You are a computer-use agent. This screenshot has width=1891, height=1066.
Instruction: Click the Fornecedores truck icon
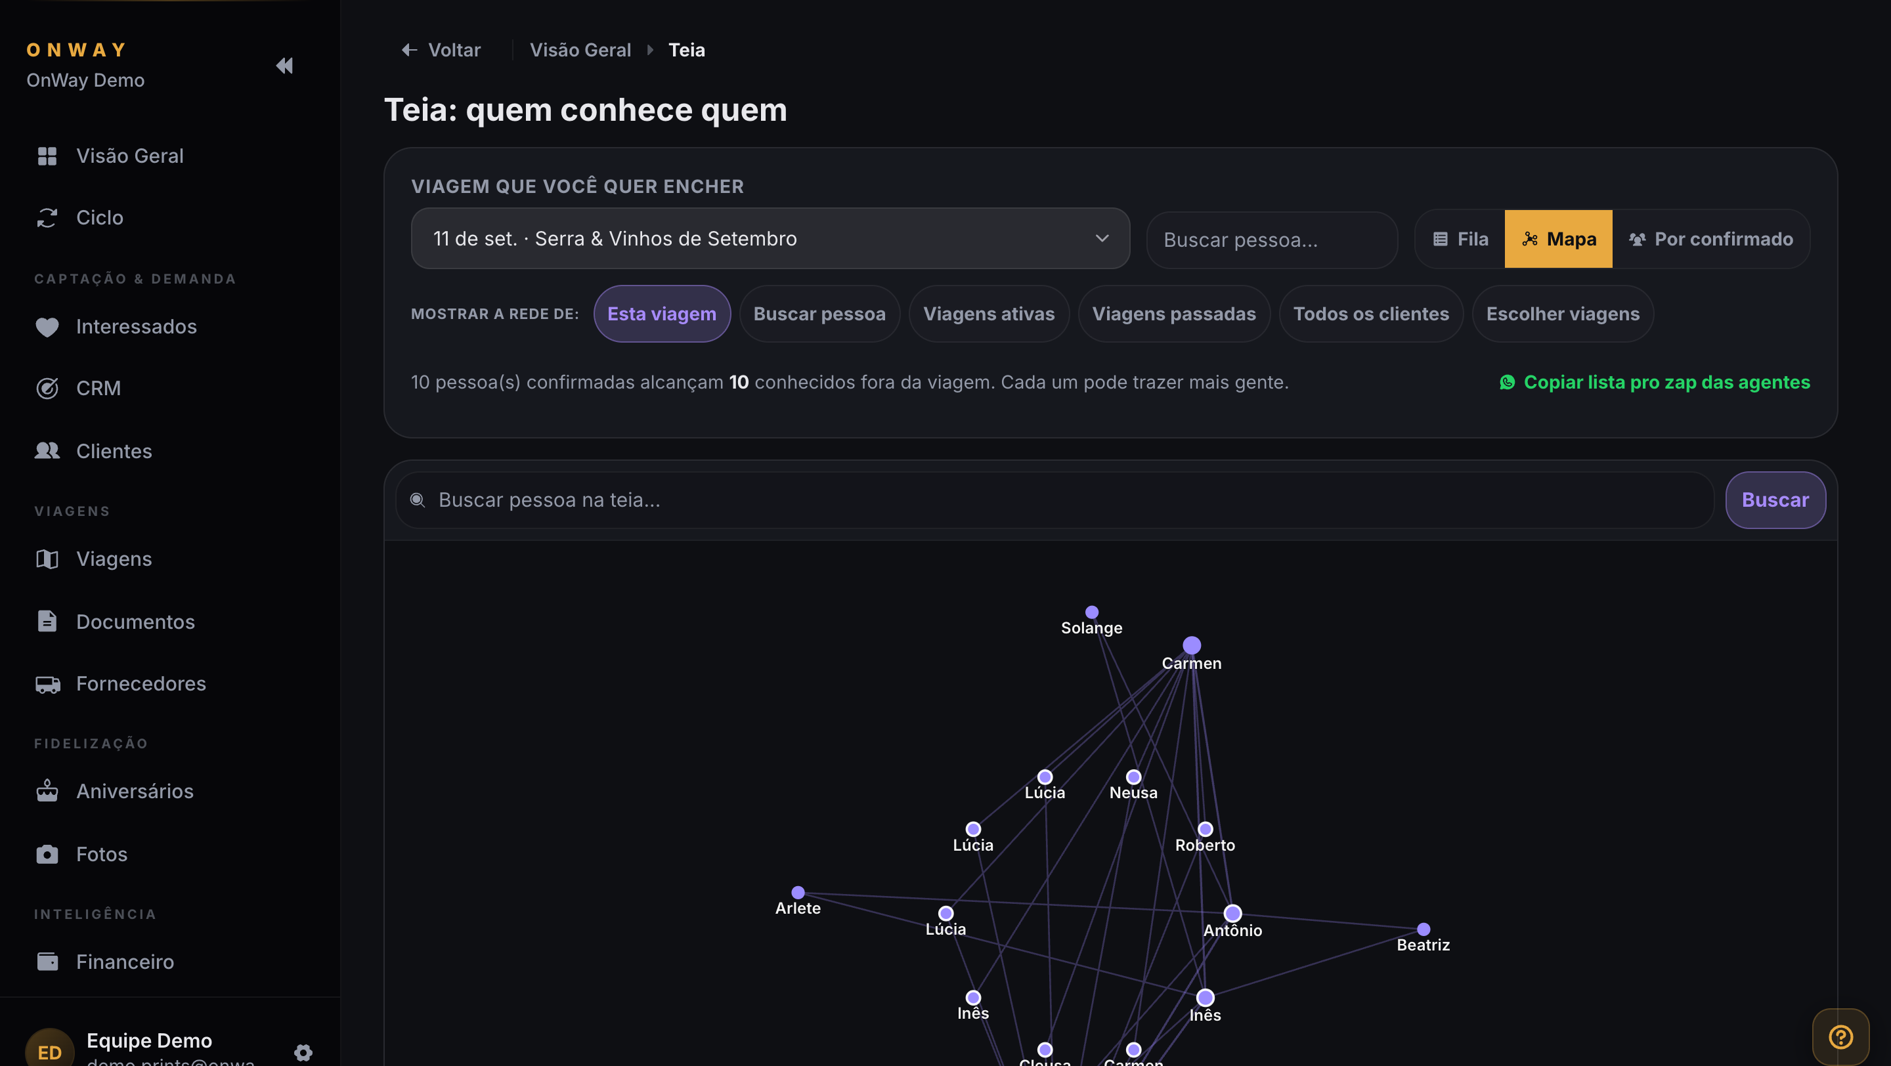tap(48, 684)
